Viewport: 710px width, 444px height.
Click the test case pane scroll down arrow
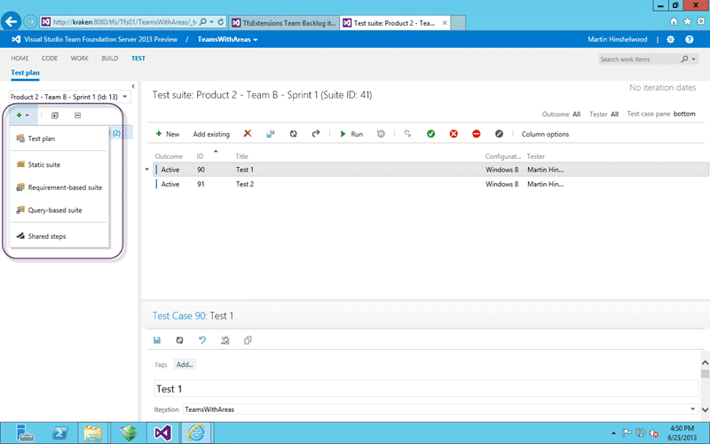[705, 409]
